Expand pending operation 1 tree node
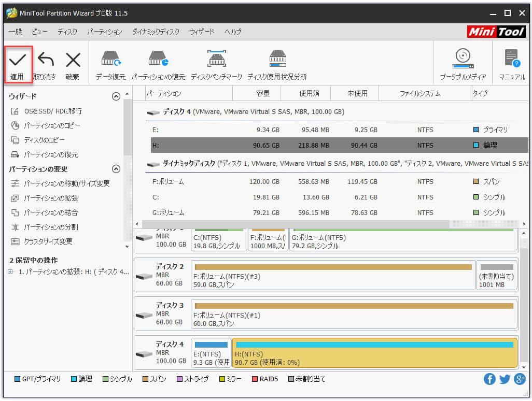The height and width of the screenshot is (401, 532). pyautogui.click(x=11, y=272)
